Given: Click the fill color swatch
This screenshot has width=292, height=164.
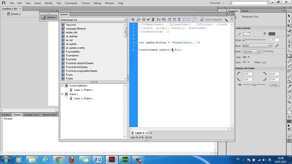Looking at the screenshot, I should coord(272,34).
